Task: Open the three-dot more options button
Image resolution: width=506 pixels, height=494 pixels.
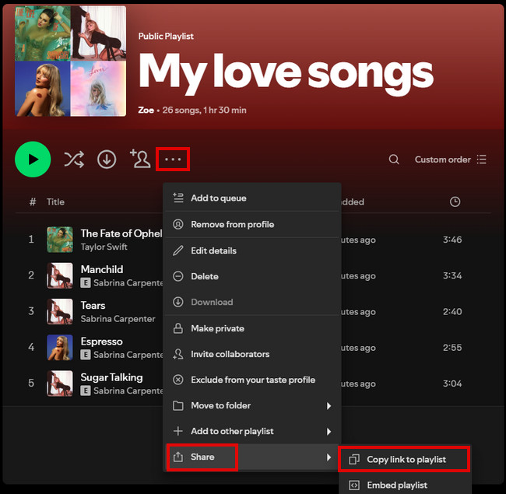Action: click(x=173, y=159)
